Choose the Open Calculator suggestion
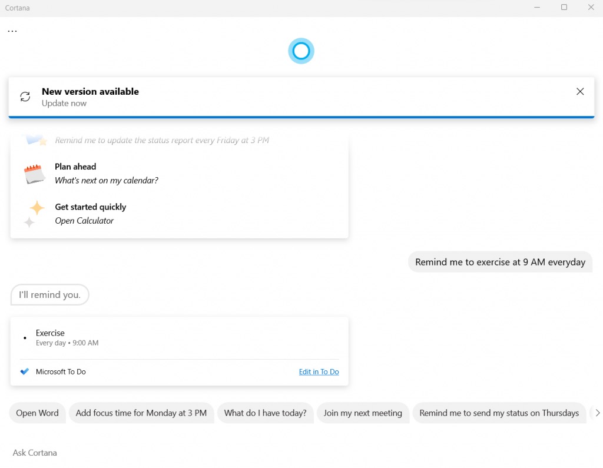This screenshot has height=468, width=603. coord(84,221)
